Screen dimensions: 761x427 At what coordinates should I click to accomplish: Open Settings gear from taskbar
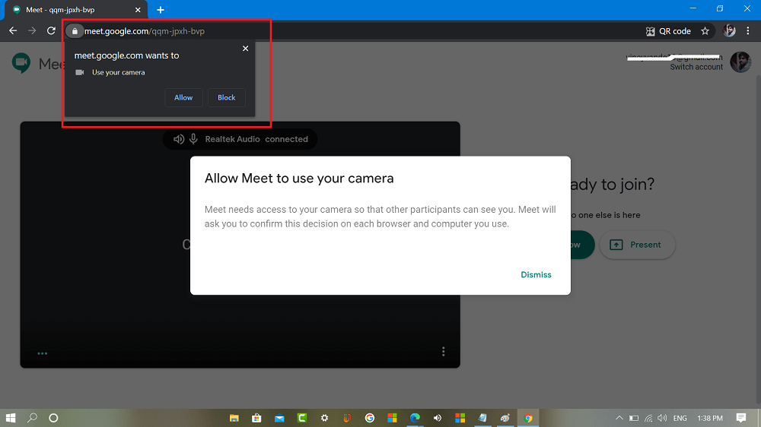(324, 418)
